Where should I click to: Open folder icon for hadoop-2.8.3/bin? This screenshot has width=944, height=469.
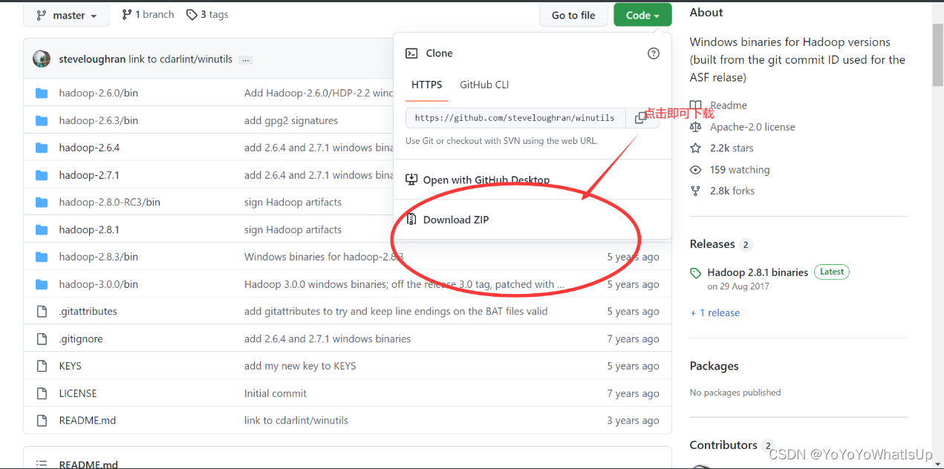pos(42,257)
